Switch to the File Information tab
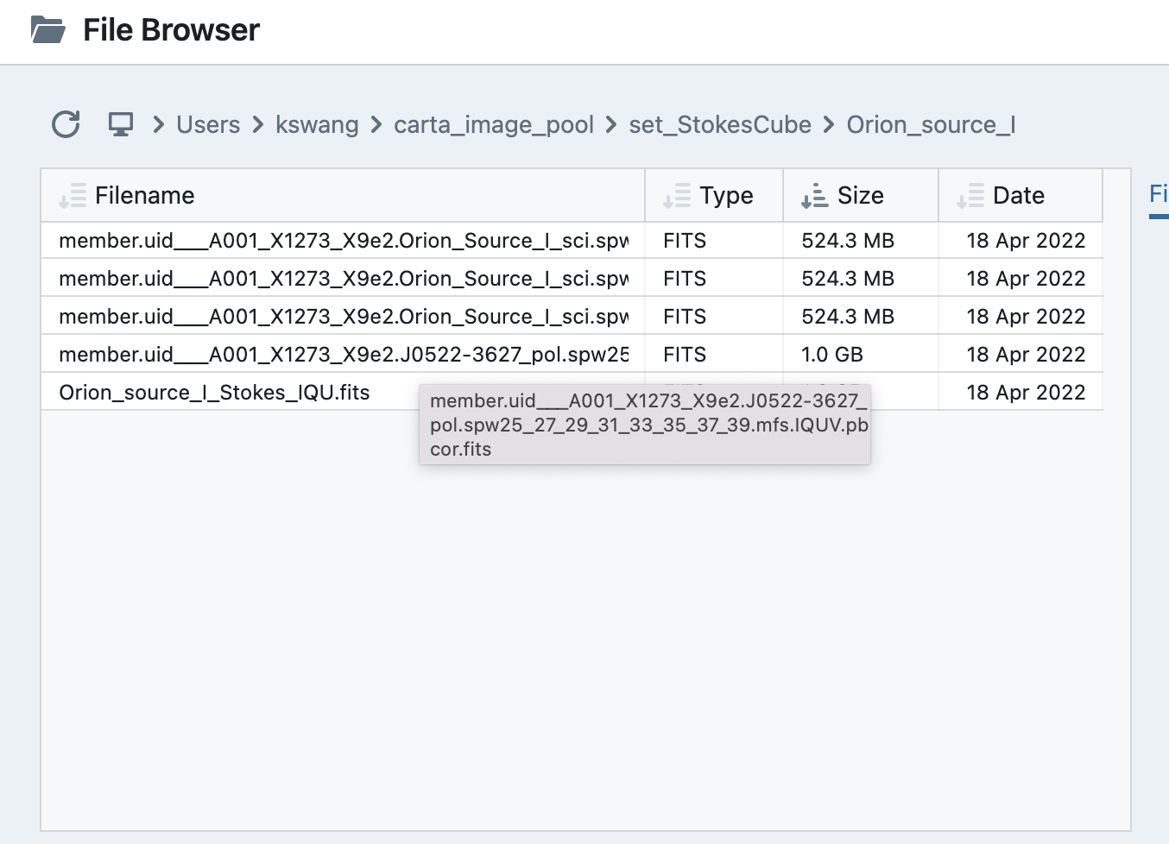 (1160, 193)
